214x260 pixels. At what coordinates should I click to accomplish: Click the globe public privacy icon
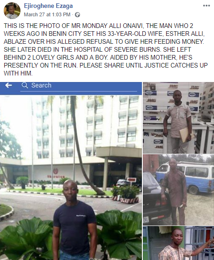[77, 15]
